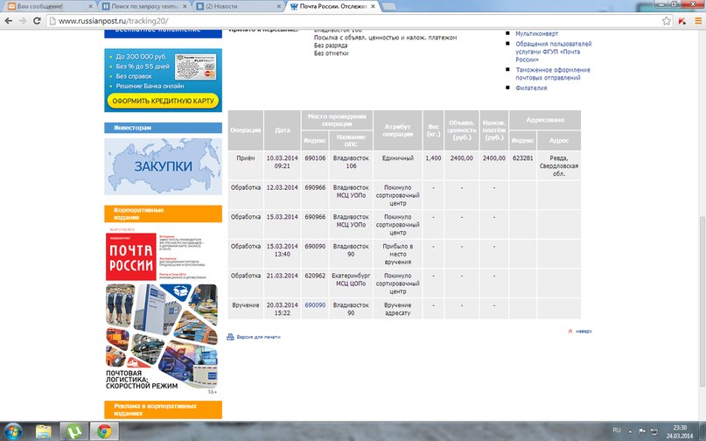This screenshot has height=441, width=706.
Task: Show hidden tray icons arrow
Action: tap(631, 431)
